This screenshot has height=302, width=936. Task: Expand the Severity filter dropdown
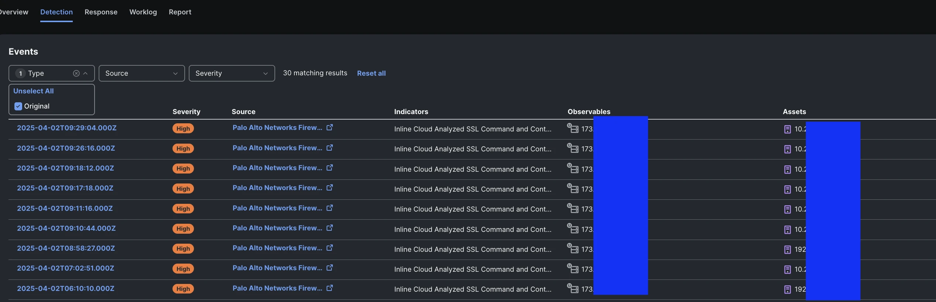click(x=232, y=73)
